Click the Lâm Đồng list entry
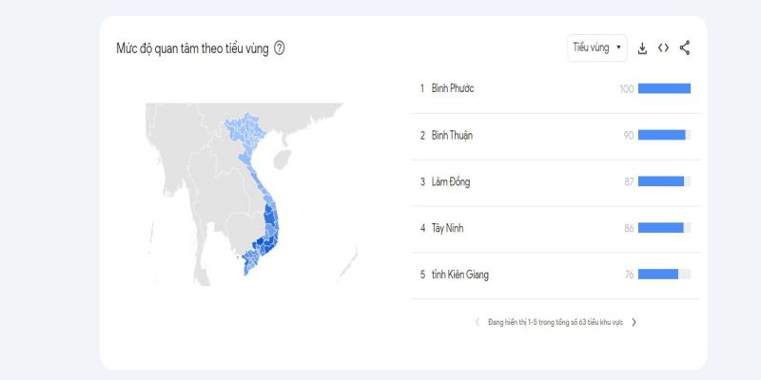 451,181
